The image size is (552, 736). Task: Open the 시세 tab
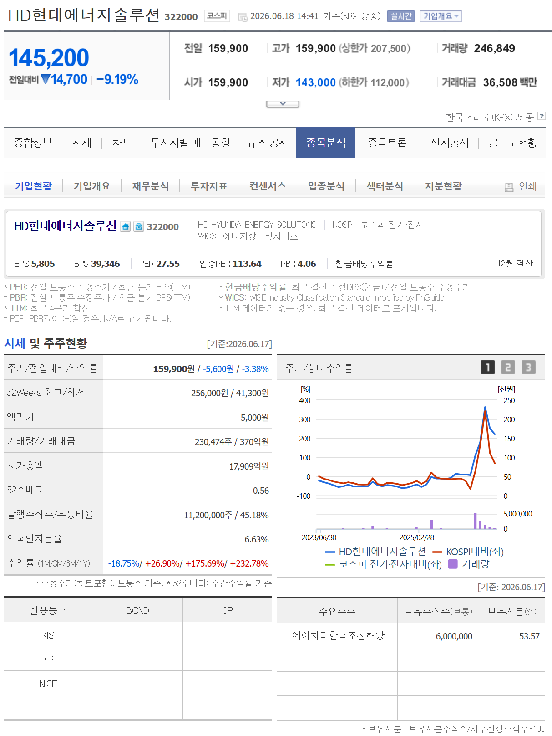coord(82,143)
